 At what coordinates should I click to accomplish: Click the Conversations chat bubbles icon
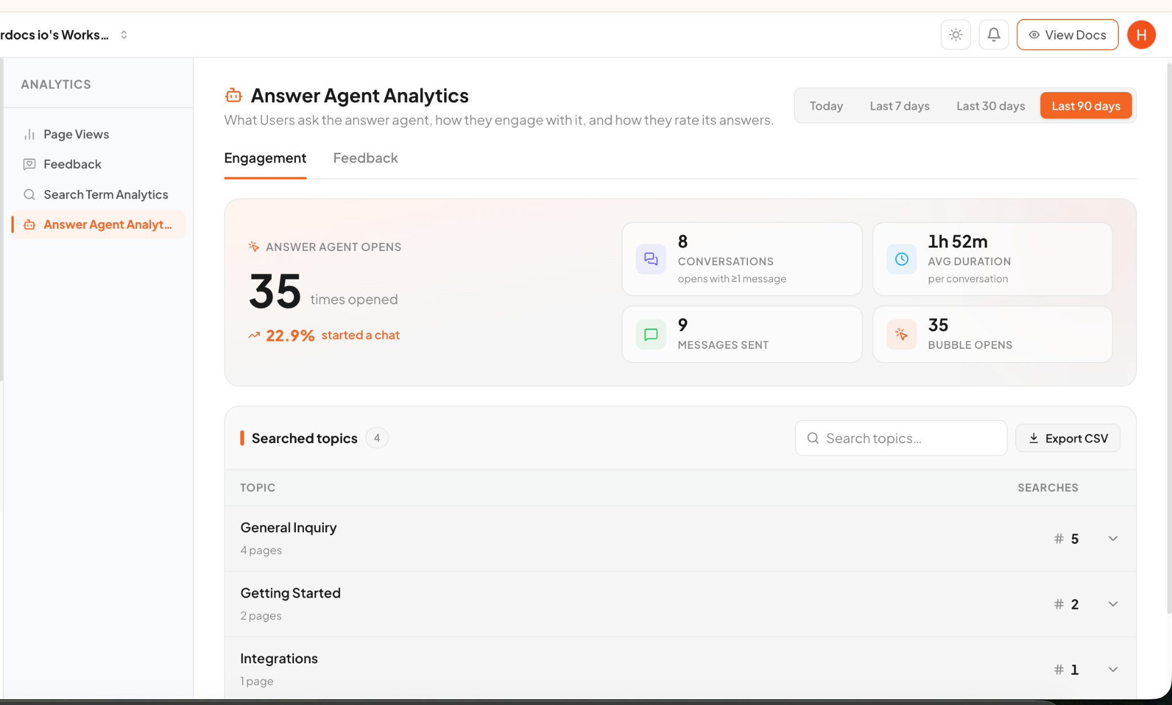click(x=651, y=259)
